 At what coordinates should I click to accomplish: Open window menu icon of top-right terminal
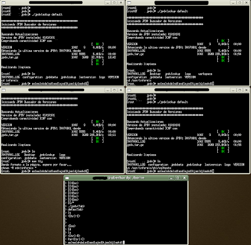pyautogui.click(x=129, y=3)
